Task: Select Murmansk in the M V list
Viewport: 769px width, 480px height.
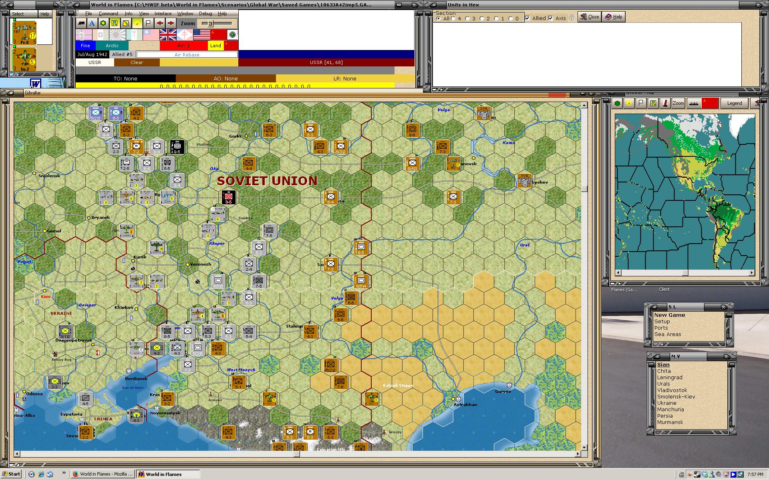Action: point(670,422)
